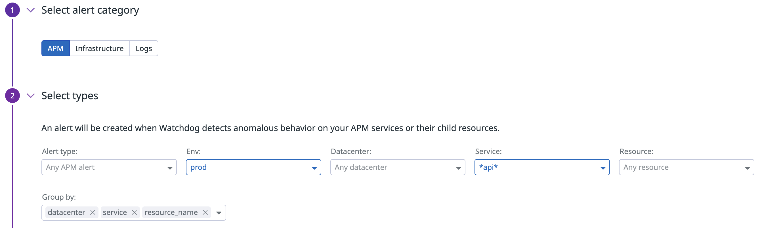Expand the Datacenter dropdown
Viewport: 760px width, 228px height.
click(397, 167)
